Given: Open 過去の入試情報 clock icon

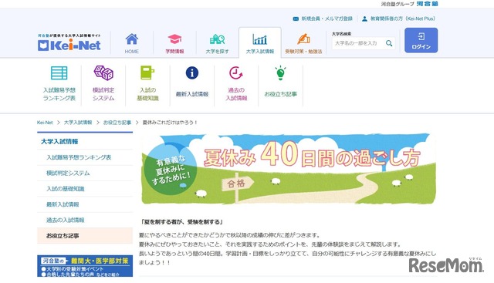Looking at the screenshot, I should pos(236,72).
